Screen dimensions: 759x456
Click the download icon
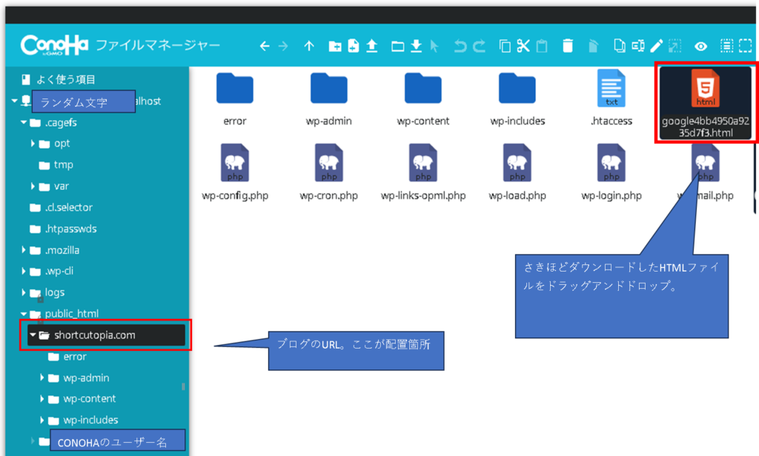click(417, 46)
